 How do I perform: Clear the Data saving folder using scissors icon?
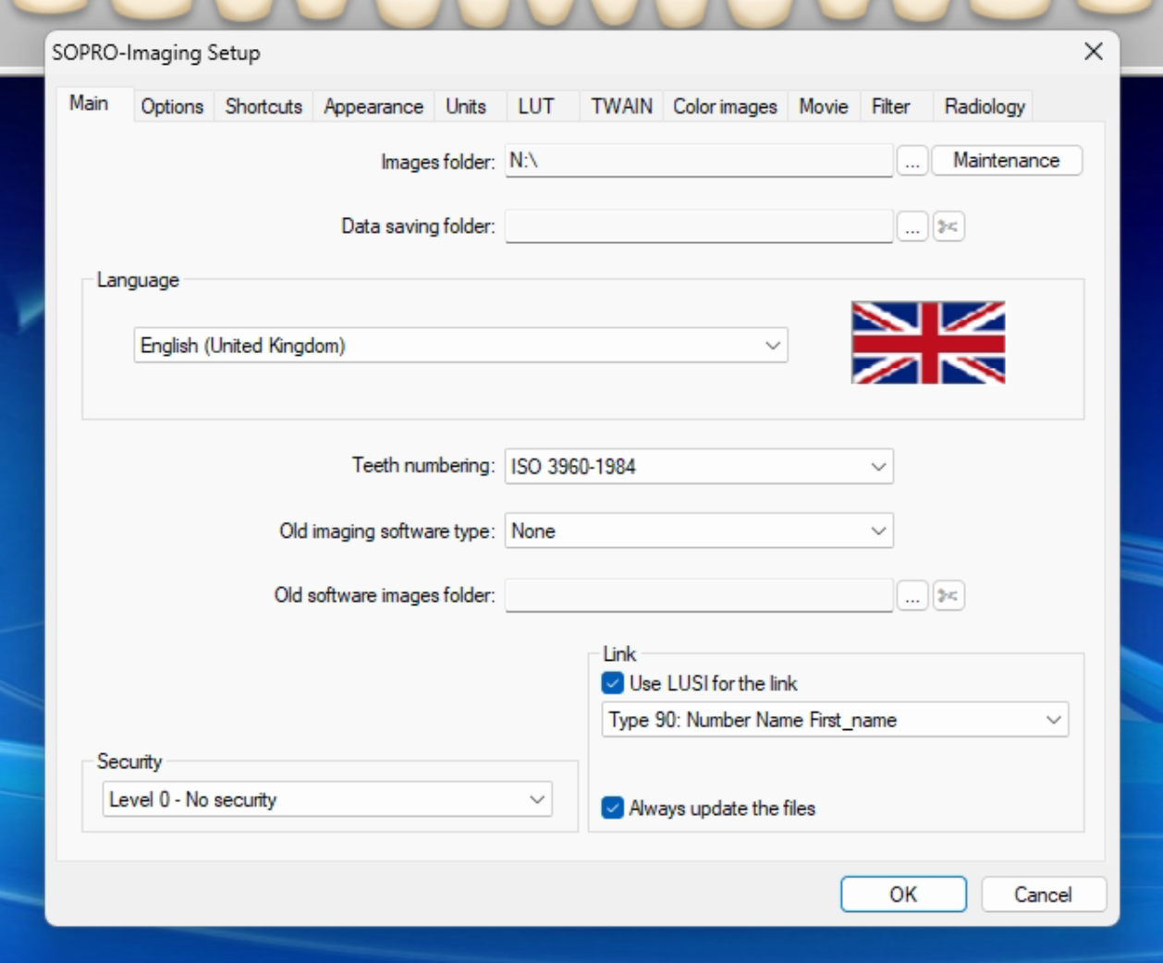[x=948, y=226]
